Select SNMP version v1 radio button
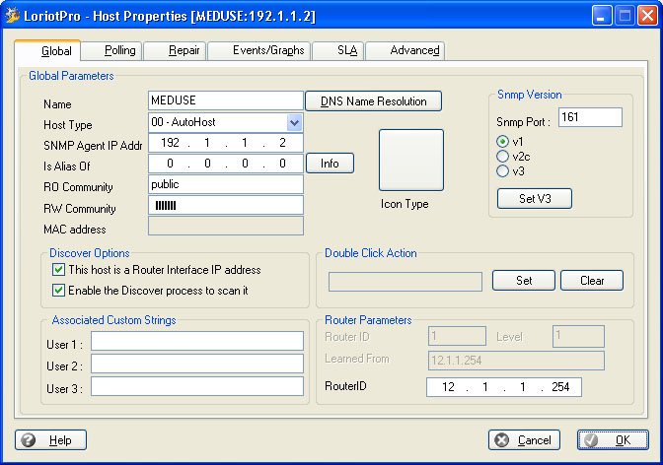The height and width of the screenshot is (465, 663). pos(502,142)
